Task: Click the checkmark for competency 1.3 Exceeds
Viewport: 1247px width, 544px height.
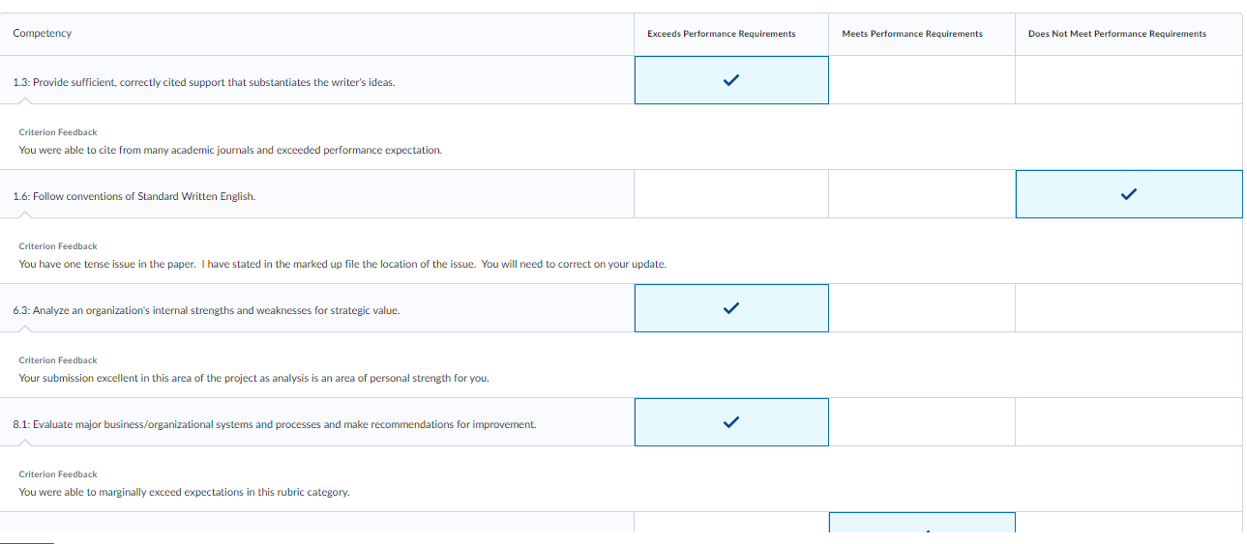Action: (731, 80)
